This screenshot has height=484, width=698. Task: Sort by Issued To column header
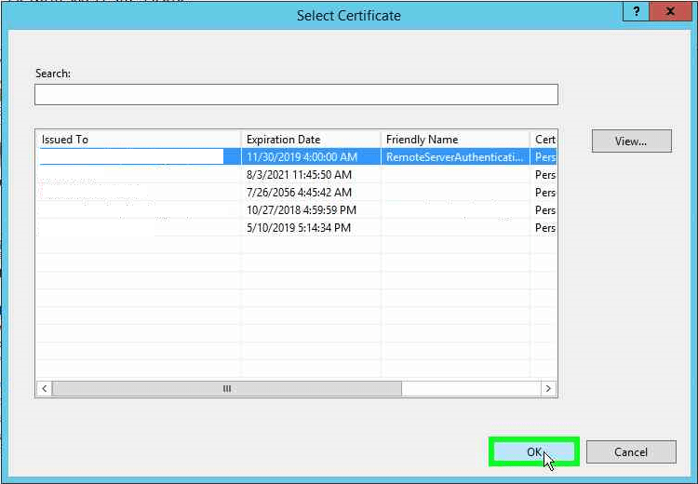coord(139,140)
